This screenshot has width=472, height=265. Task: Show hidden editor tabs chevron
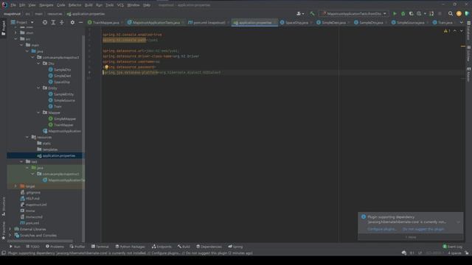(462, 22)
